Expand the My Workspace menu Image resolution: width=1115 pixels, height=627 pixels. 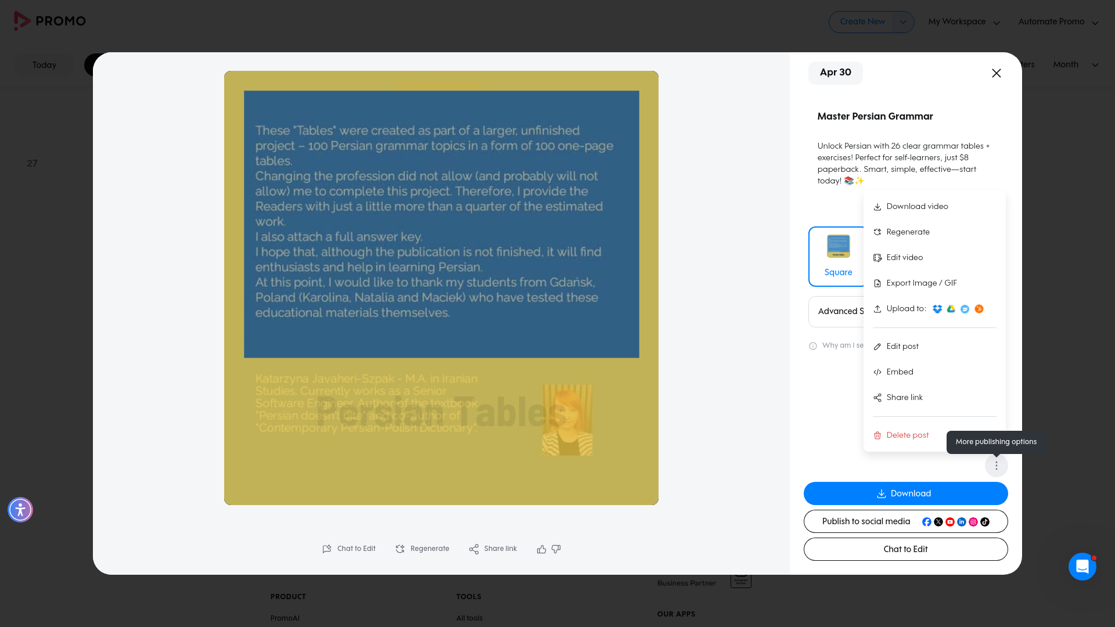coord(963,21)
